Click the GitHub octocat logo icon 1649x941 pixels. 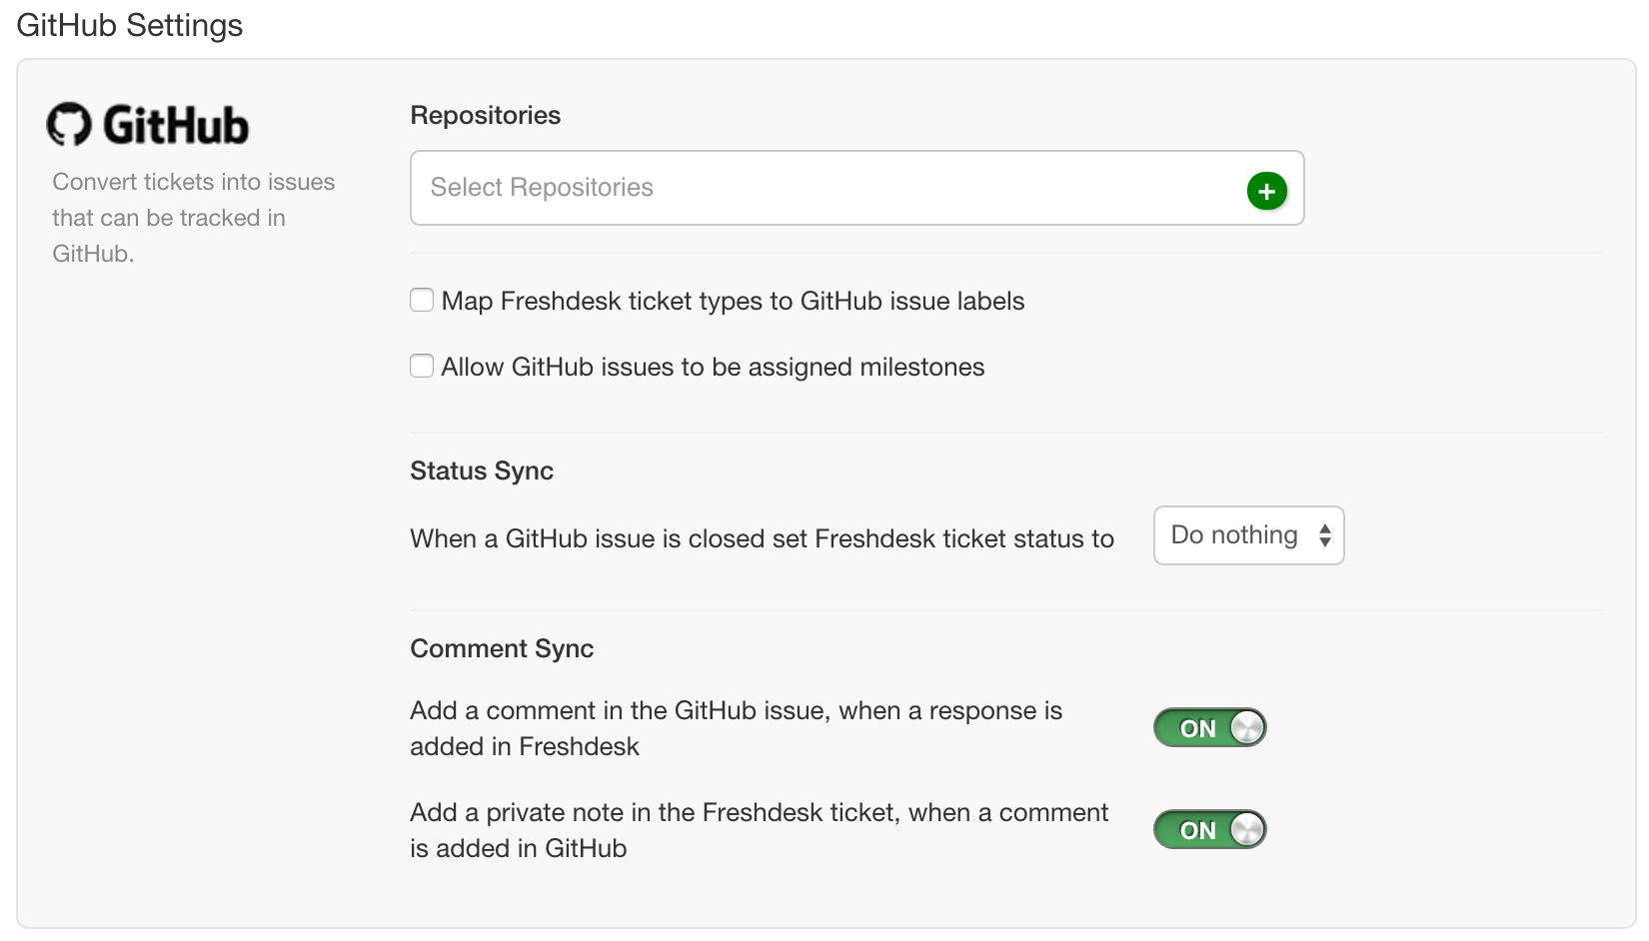69,125
